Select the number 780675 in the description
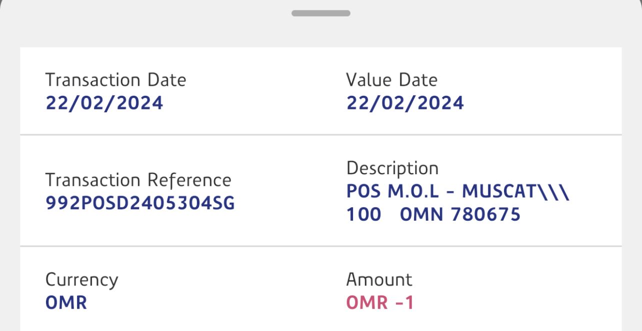 coord(485,215)
